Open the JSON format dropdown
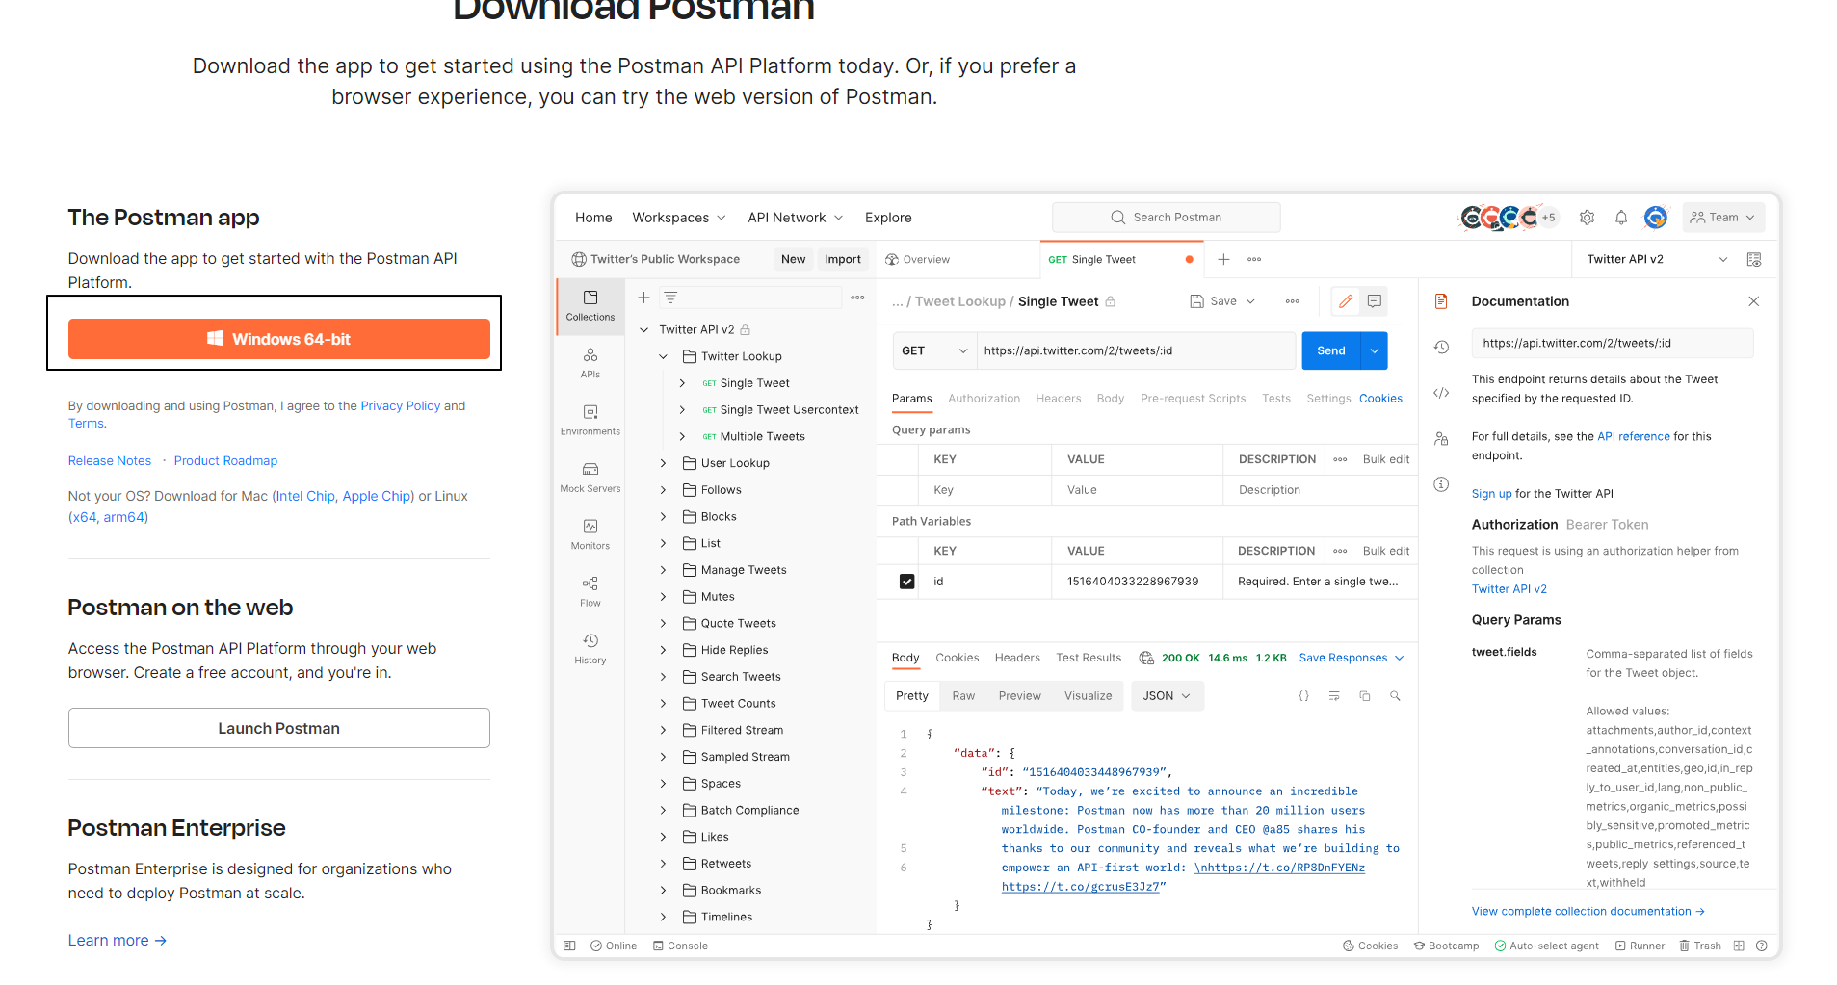This screenshot has height=985, width=1837. [x=1167, y=695]
